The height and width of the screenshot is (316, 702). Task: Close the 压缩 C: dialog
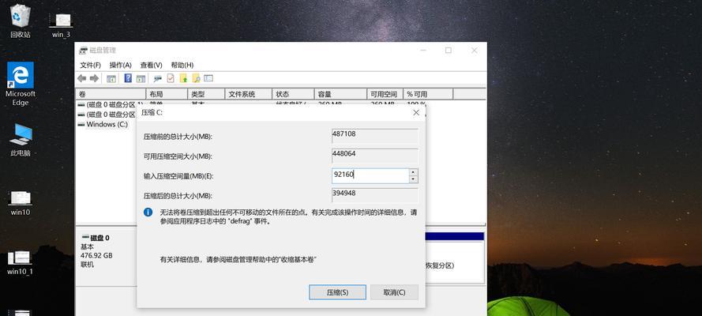click(x=416, y=113)
